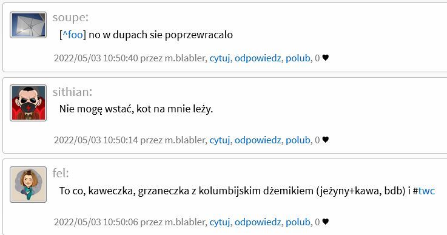Click cytuj on soupe's post
This screenshot has width=447, height=235.
(220, 58)
